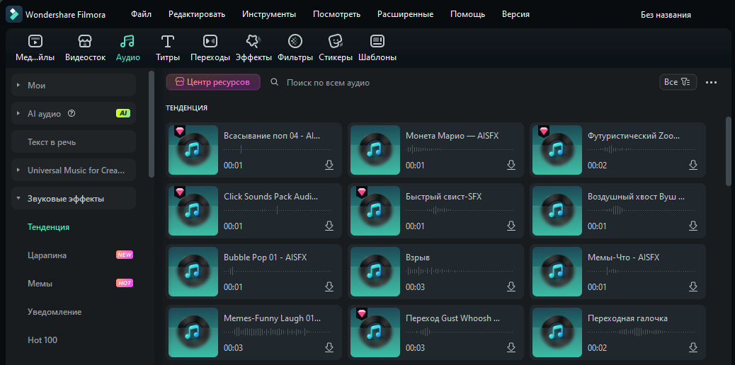This screenshot has width=735, height=365.
Task: Download the Всасывание поп 04 sound
Action: click(329, 165)
